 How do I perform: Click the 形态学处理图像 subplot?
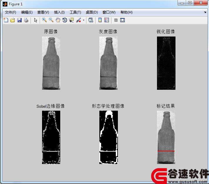tap(108, 137)
